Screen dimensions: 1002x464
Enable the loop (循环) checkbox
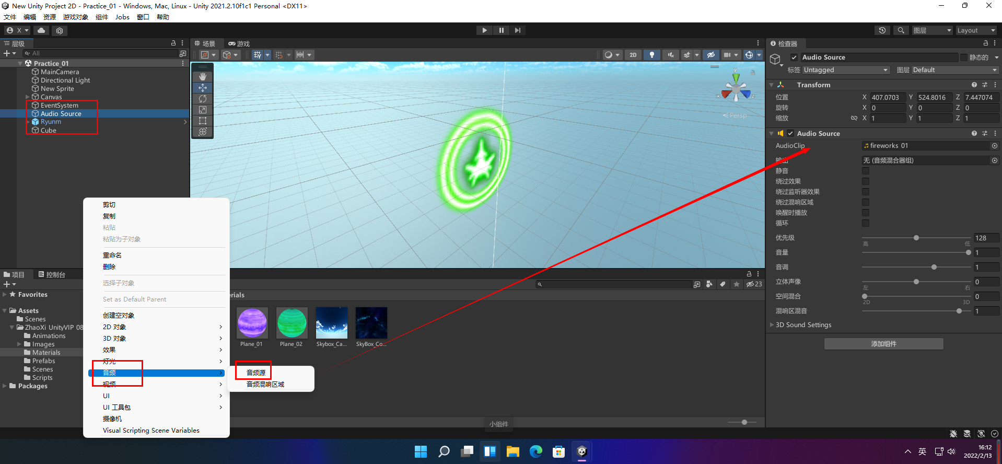866,223
